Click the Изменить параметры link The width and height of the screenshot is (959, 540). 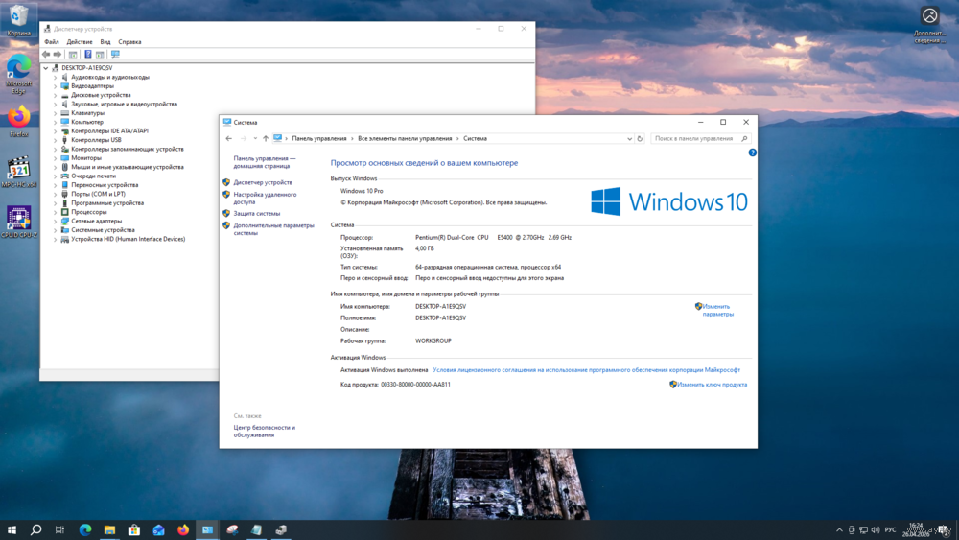tap(716, 310)
